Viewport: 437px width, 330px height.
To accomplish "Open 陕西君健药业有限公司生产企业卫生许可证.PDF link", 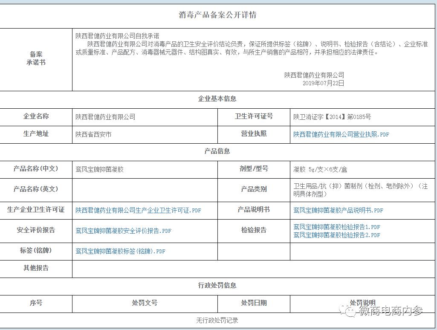I will click(x=138, y=211).
